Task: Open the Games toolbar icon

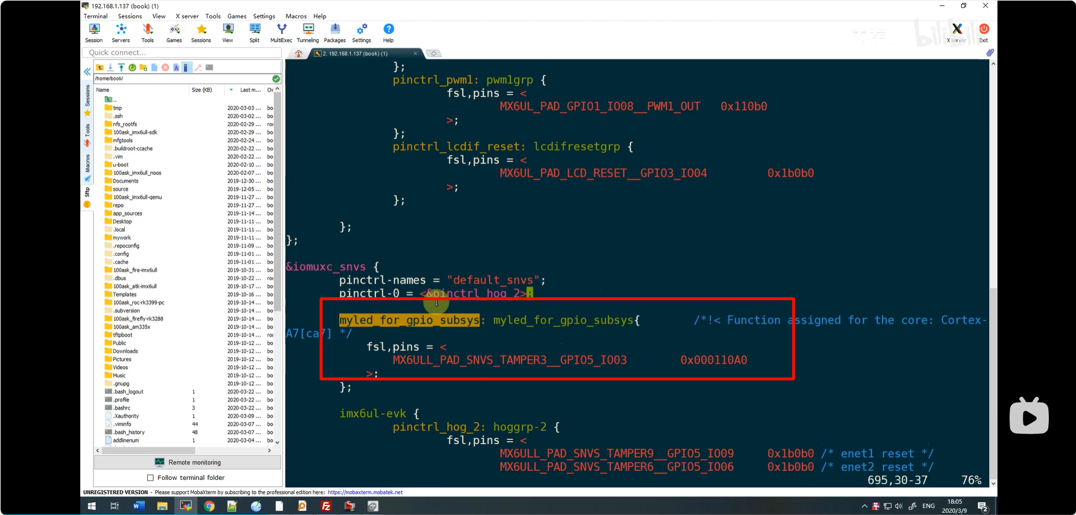Action: pyautogui.click(x=174, y=33)
